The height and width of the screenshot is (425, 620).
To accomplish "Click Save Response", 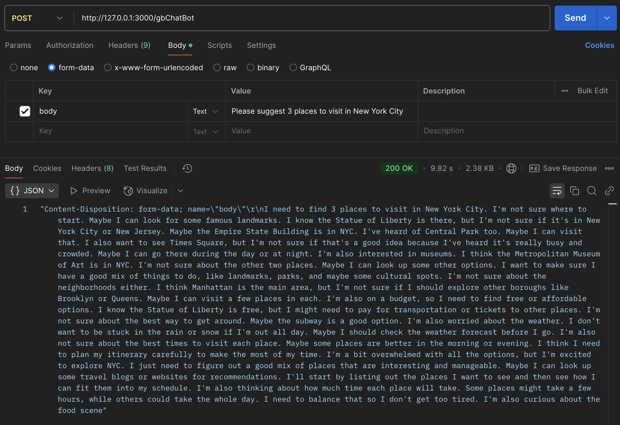I will (570, 168).
